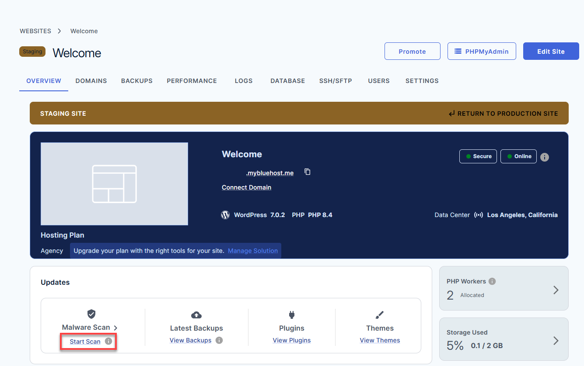Select the Overview tab
Screen dimensions: 584x366
click(44, 81)
